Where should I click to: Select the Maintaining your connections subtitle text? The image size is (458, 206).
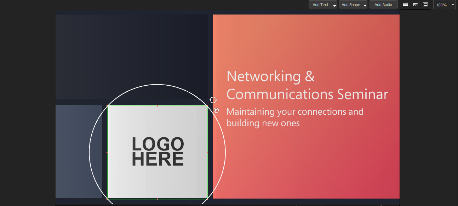[x=295, y=117]
